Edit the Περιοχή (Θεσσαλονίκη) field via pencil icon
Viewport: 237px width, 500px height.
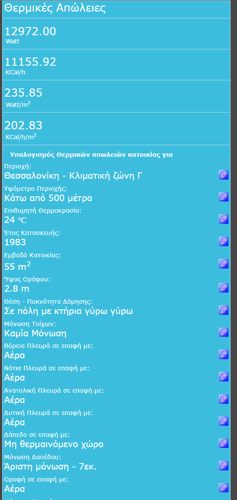point(224,175)
